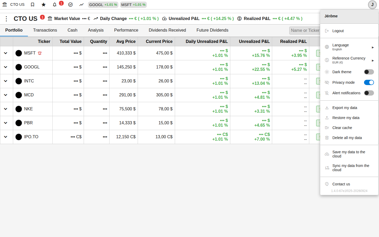379x237 pixels.
Task: Open the Performance tab
Action: tap(126, 30)
